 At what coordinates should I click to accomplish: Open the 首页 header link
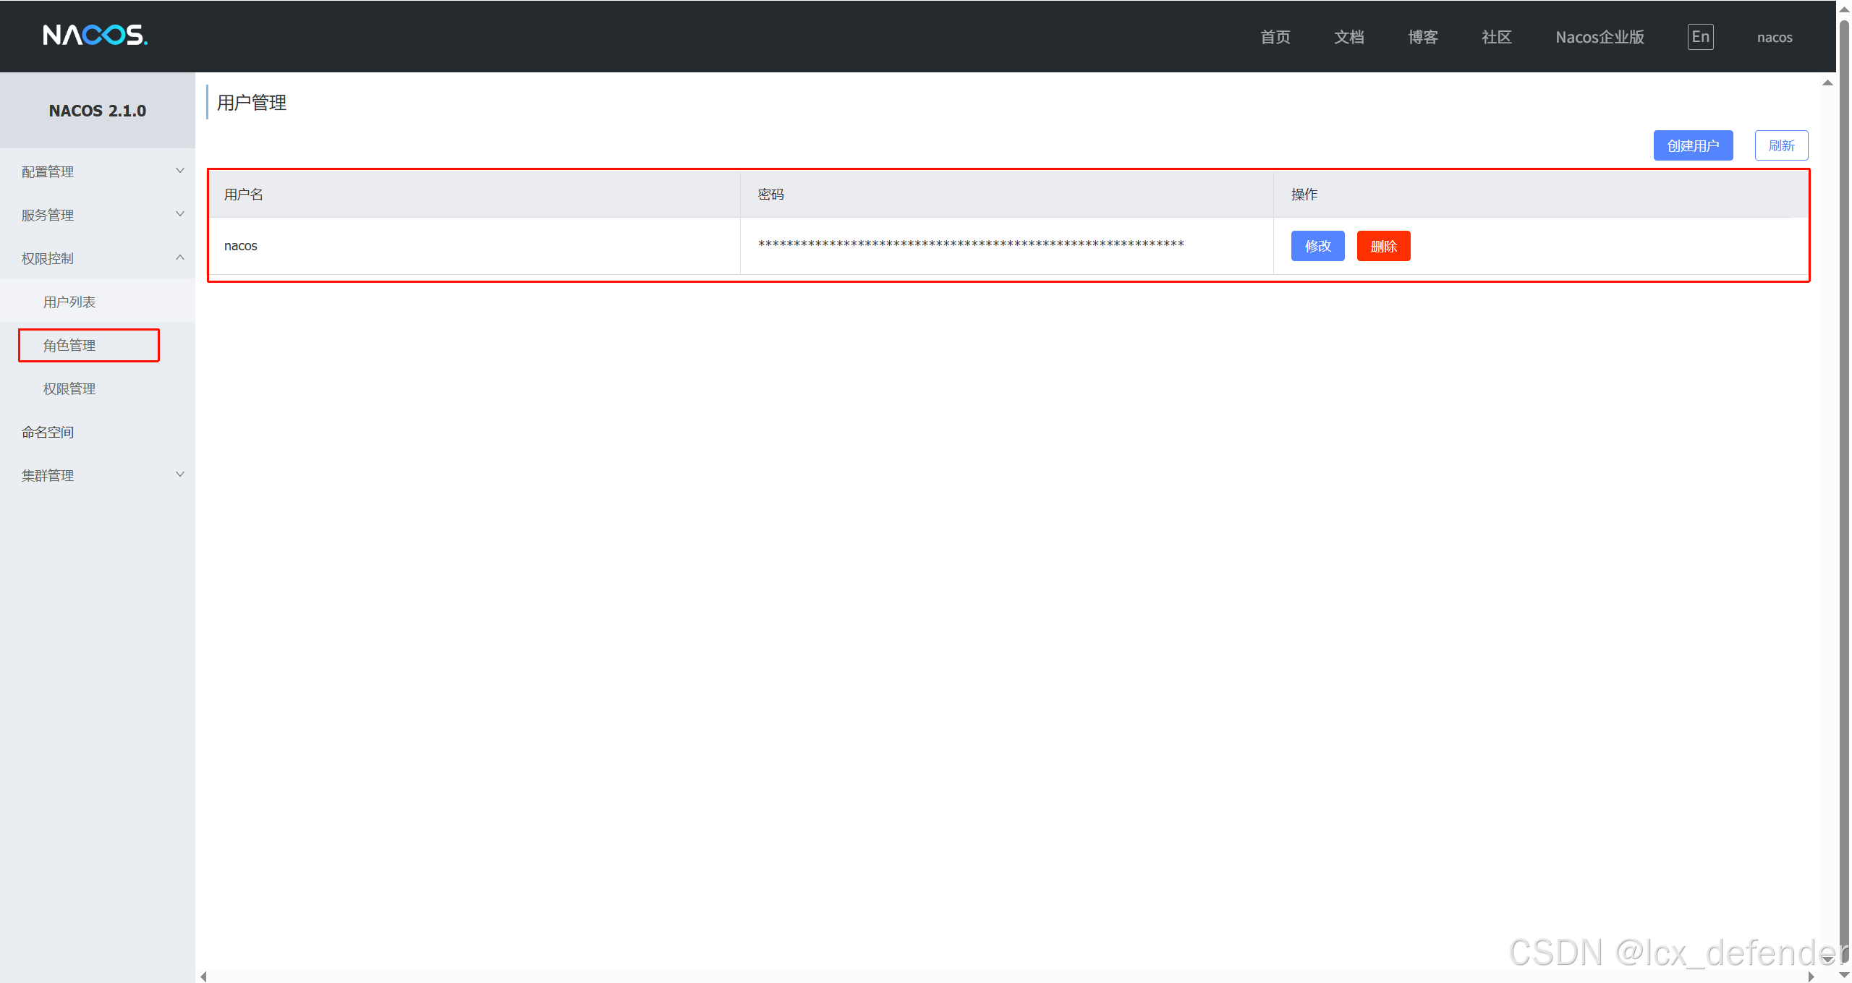[1275, 37]
